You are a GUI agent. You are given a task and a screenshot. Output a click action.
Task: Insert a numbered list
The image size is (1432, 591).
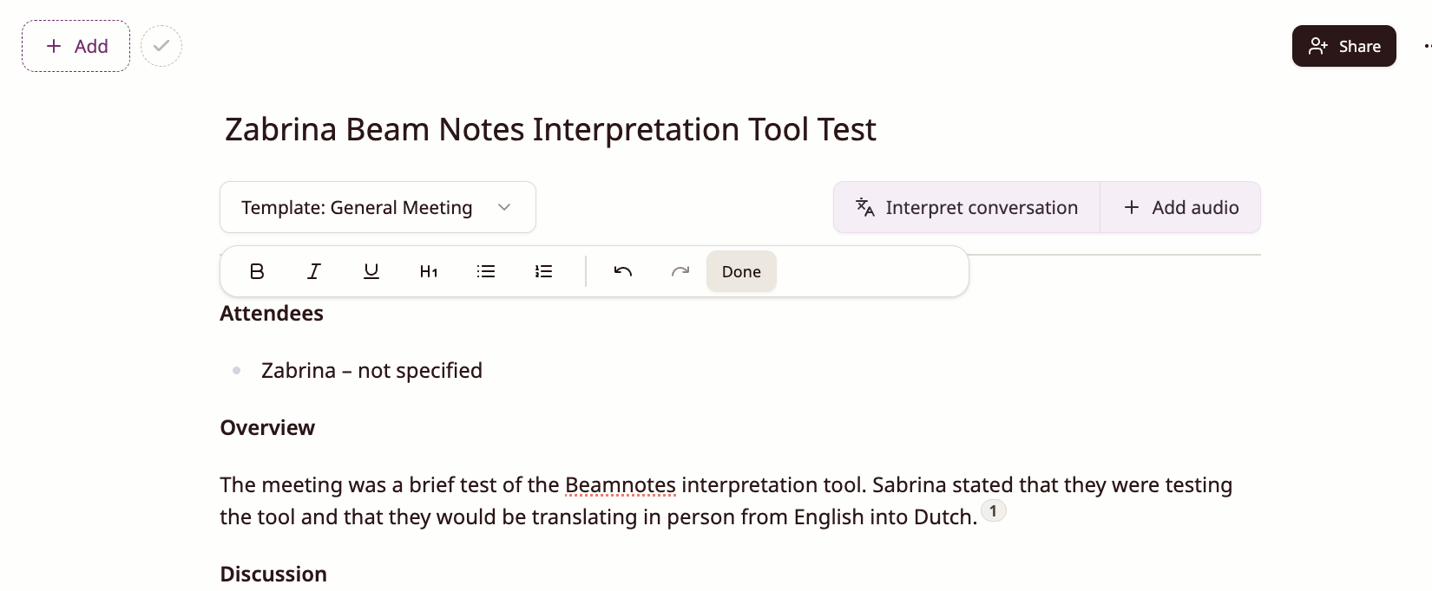[543, 271]
